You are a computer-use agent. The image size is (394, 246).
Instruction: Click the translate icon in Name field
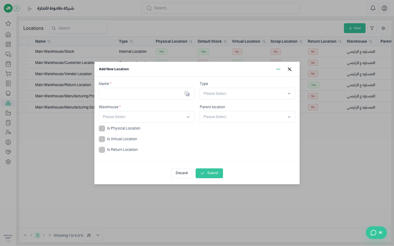(187, 94)
